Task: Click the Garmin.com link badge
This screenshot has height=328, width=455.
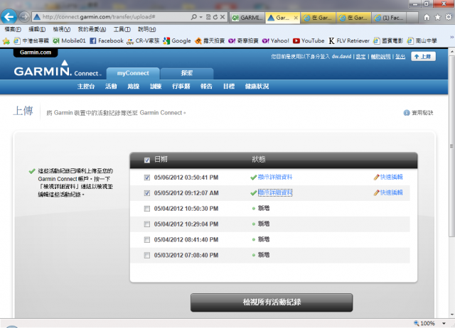Action: point(36,53)
